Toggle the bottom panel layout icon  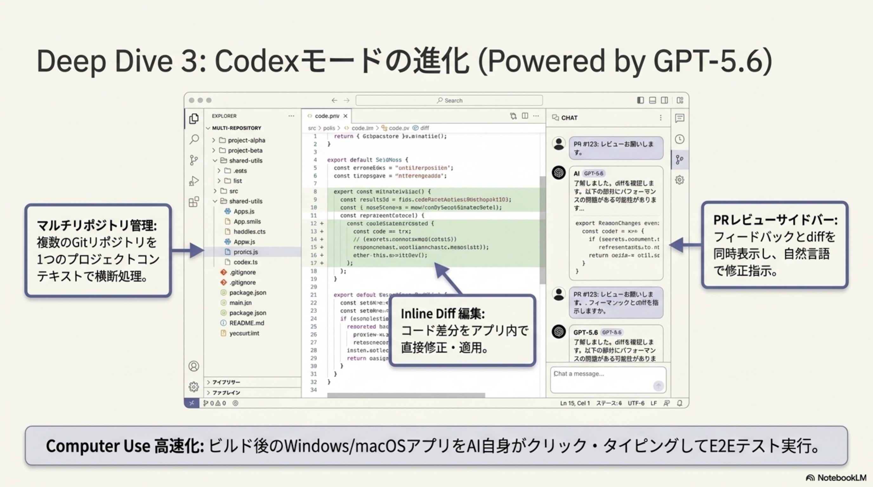[x=653, y=100]
